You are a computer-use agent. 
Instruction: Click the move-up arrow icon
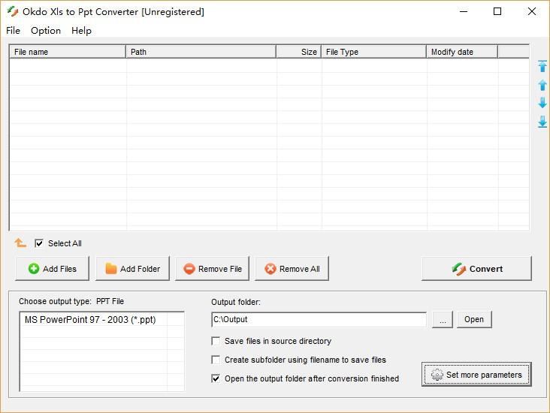pyautogui.click(x=542, y=85)
